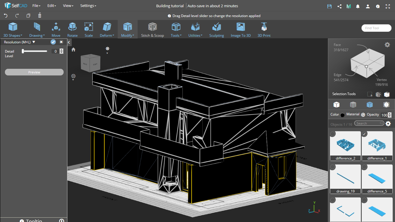This screenshot has height=222, width=395.
Task: Open the Material picker icon
Action: pyautogui.click(x=363, y=114)
